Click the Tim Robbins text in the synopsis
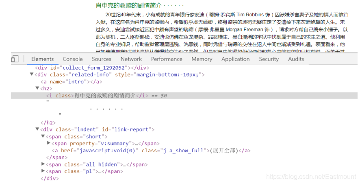360x184 pixels. tap(250, 15)
